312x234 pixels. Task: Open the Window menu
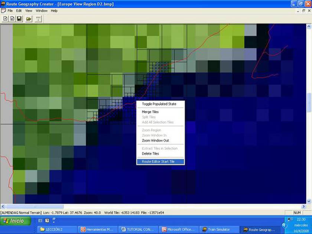pyautogui.click(x=42, y=11)
